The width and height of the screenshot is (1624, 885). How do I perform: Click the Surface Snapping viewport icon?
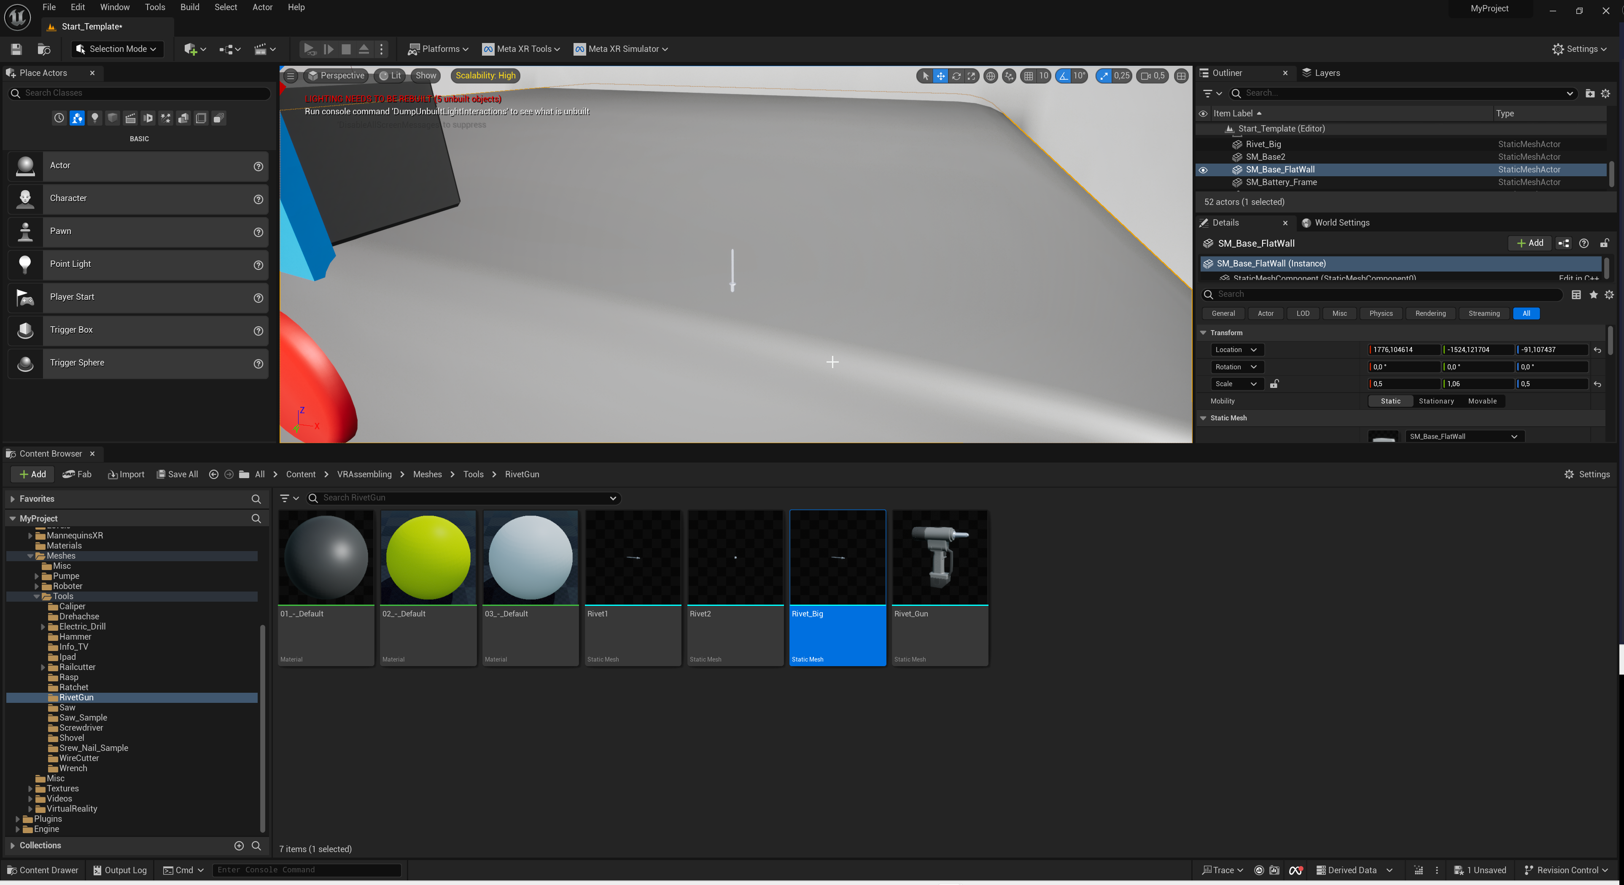(x=1009, y=75)
